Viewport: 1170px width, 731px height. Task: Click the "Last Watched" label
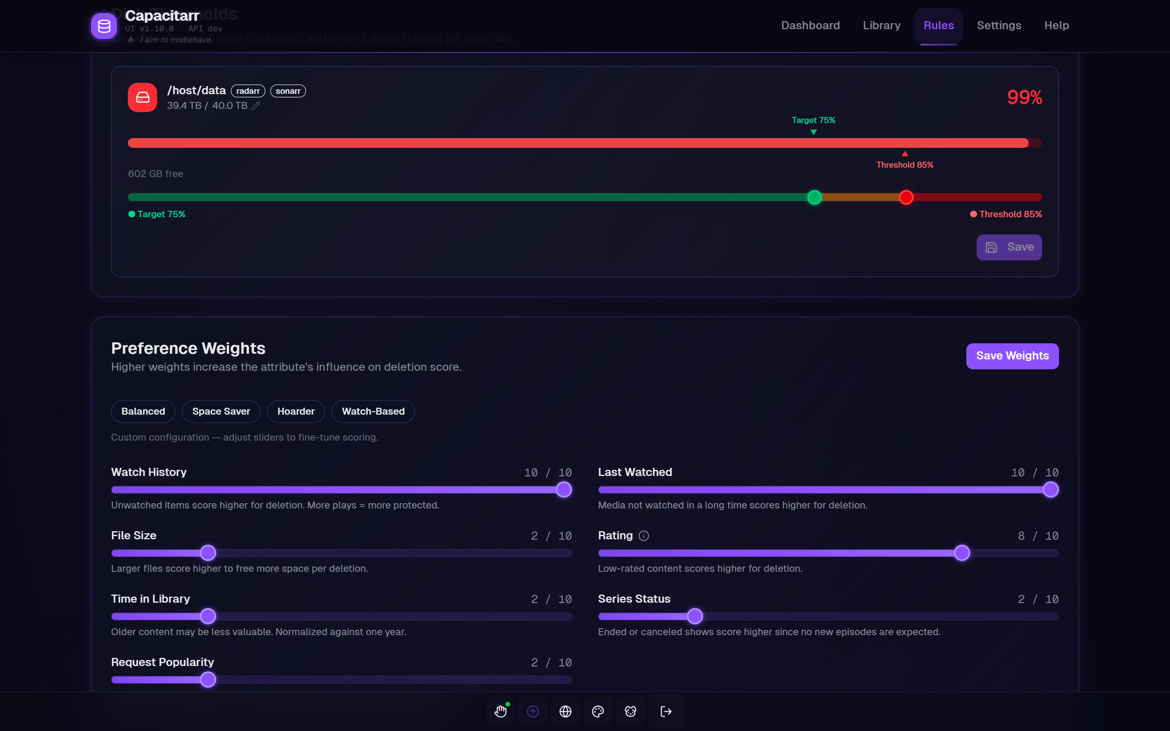coord(635,472)
